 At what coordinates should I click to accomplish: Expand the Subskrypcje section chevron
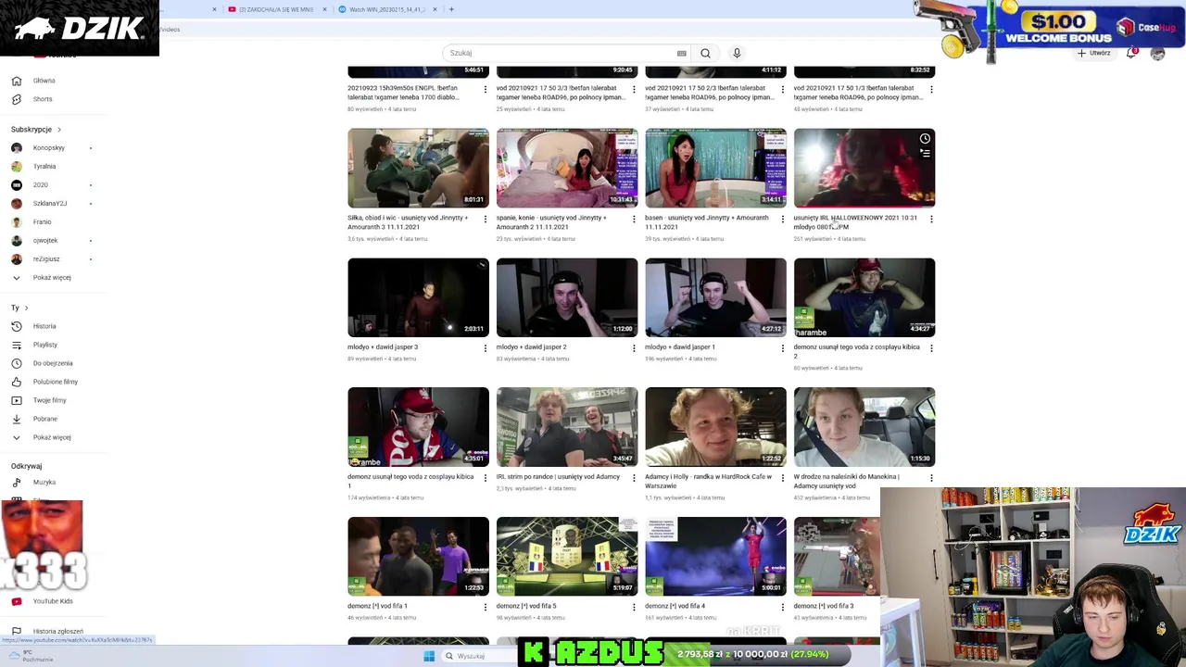coord(59,130)
